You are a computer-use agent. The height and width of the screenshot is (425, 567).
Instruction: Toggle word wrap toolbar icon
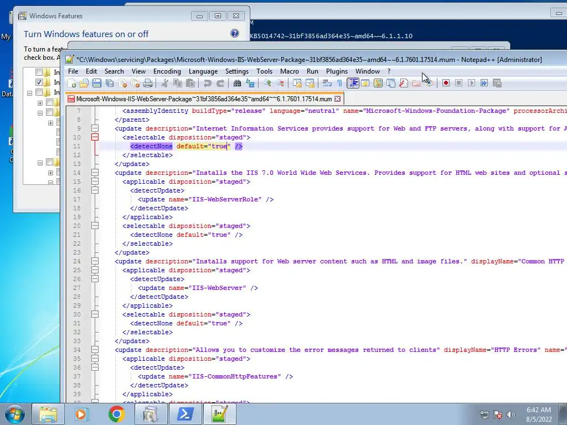point(327,84)
